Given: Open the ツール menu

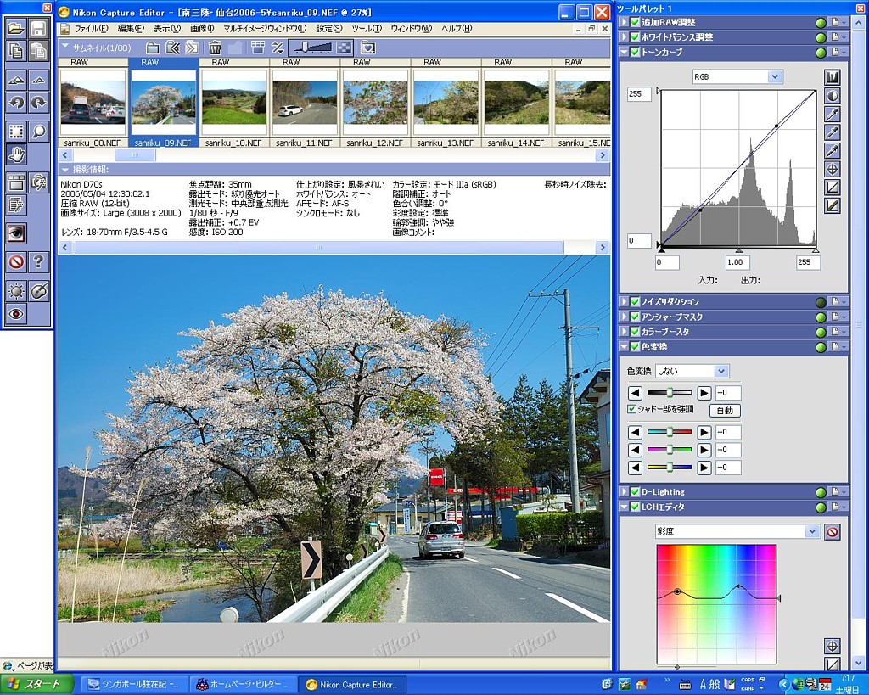Looking at the screenshot, I should tap(366, 29).
